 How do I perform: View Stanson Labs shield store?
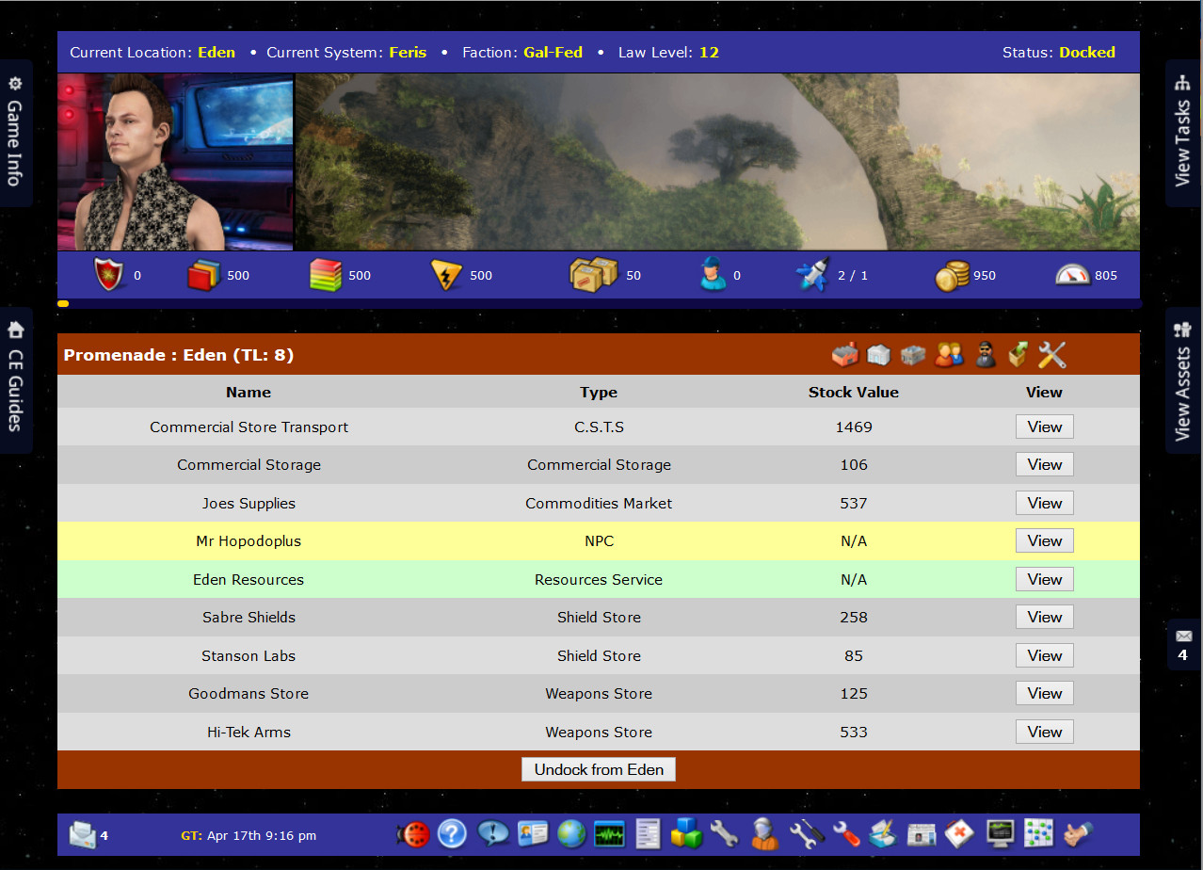[1044, 655]
